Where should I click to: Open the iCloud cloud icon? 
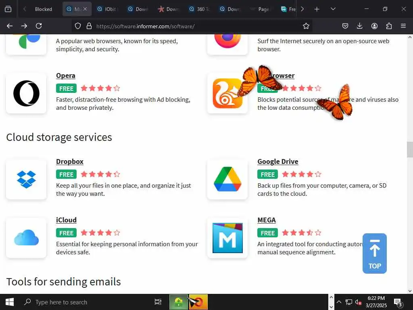(26, 238)
